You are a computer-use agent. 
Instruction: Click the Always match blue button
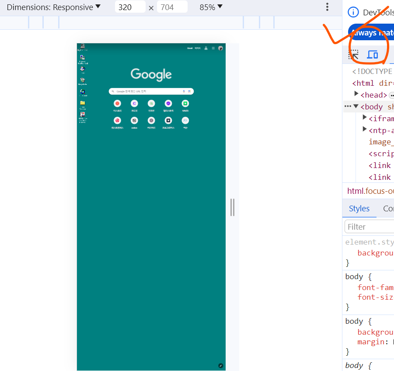(x=371, y=32)
